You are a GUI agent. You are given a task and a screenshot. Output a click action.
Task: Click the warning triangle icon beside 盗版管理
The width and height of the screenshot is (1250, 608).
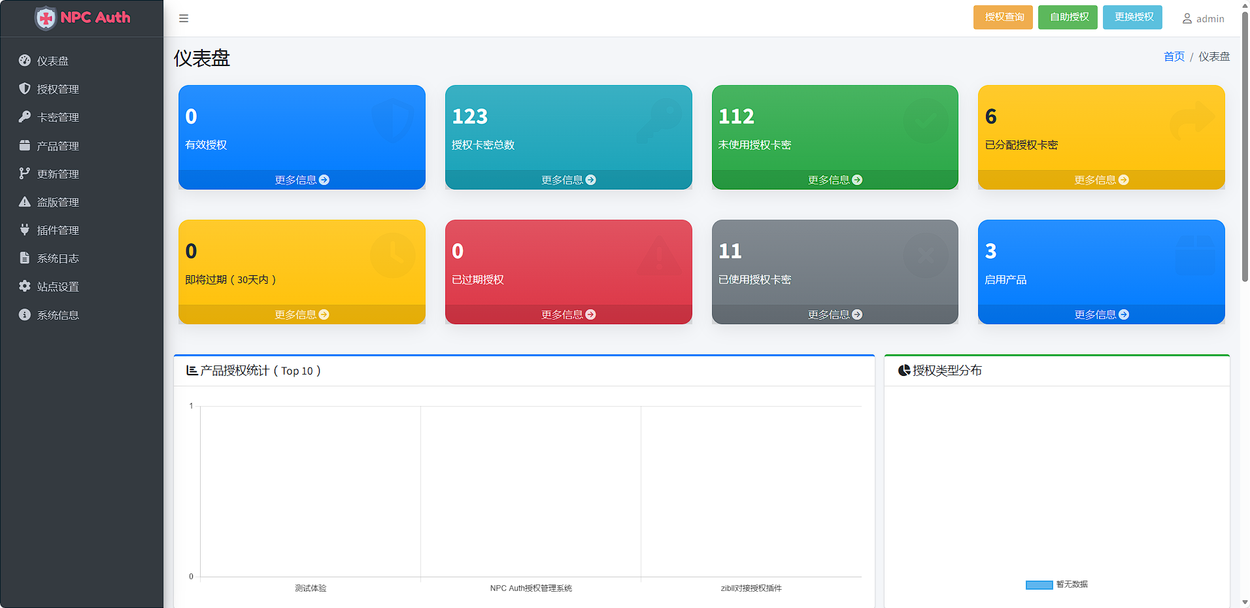25,202
